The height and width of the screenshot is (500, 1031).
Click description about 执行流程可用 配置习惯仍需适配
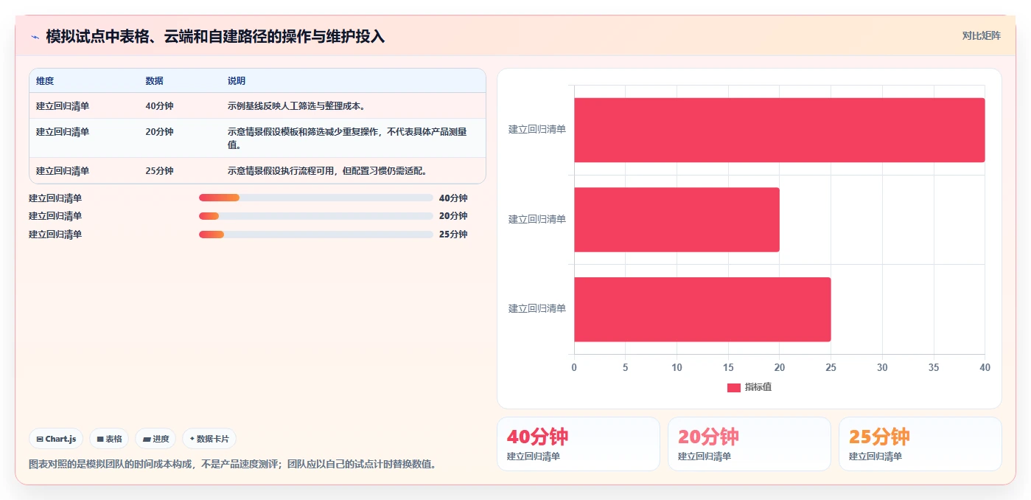[x=328, y=171]
